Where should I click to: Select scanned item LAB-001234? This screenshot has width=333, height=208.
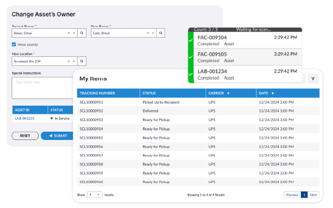pyautogui.click(x=248, y=75)
